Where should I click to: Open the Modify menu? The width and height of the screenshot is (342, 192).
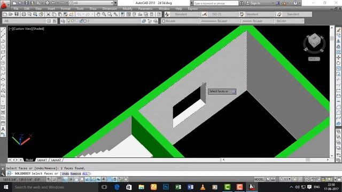coord(127,9)
